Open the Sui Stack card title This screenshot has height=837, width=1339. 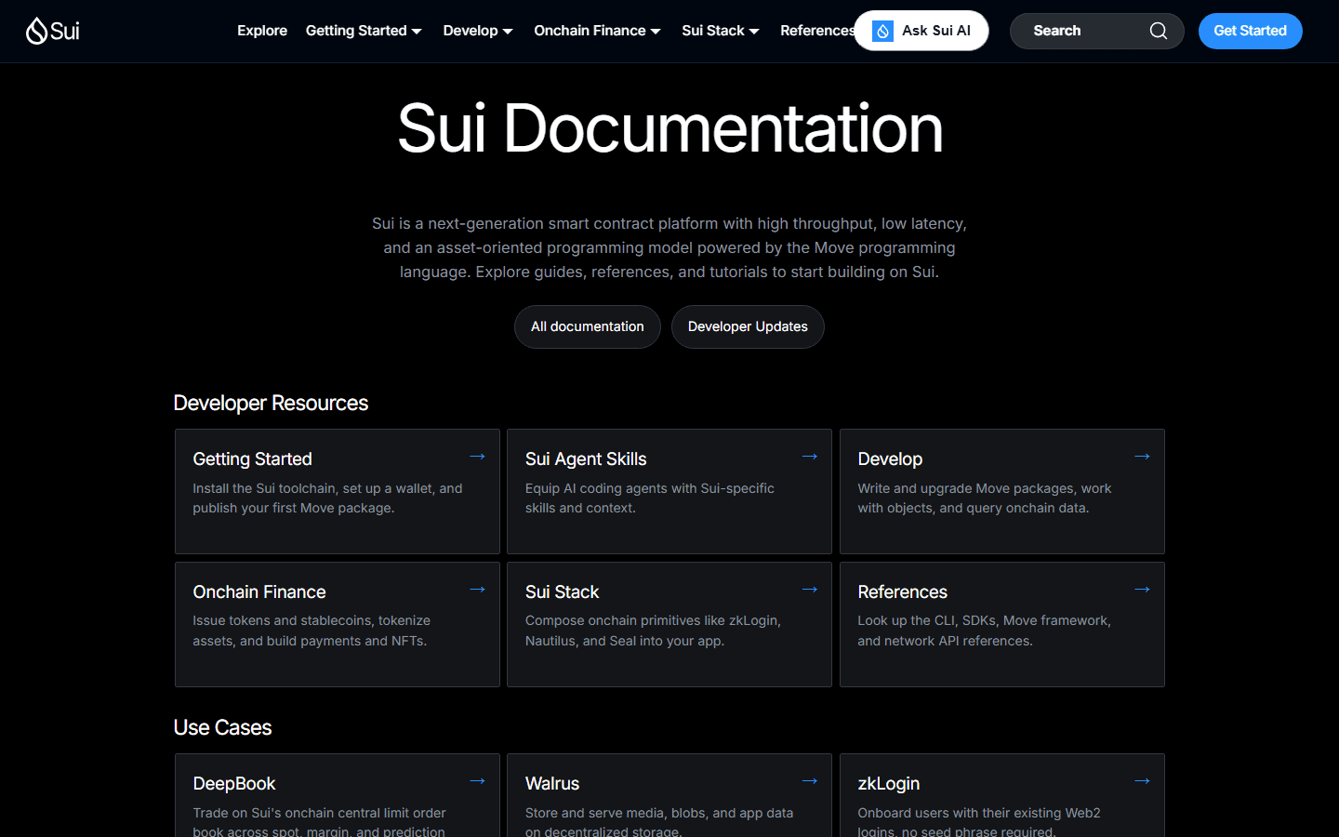[562, 591]
